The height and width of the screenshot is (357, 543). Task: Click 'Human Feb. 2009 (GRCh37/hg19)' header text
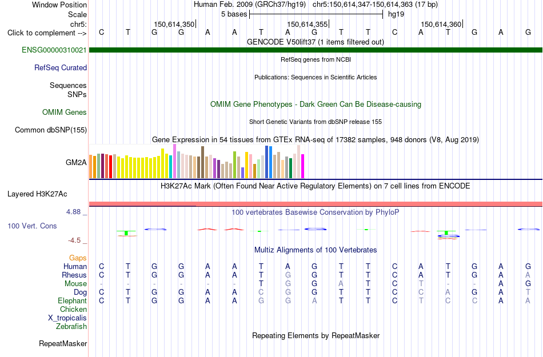point(250,5)
